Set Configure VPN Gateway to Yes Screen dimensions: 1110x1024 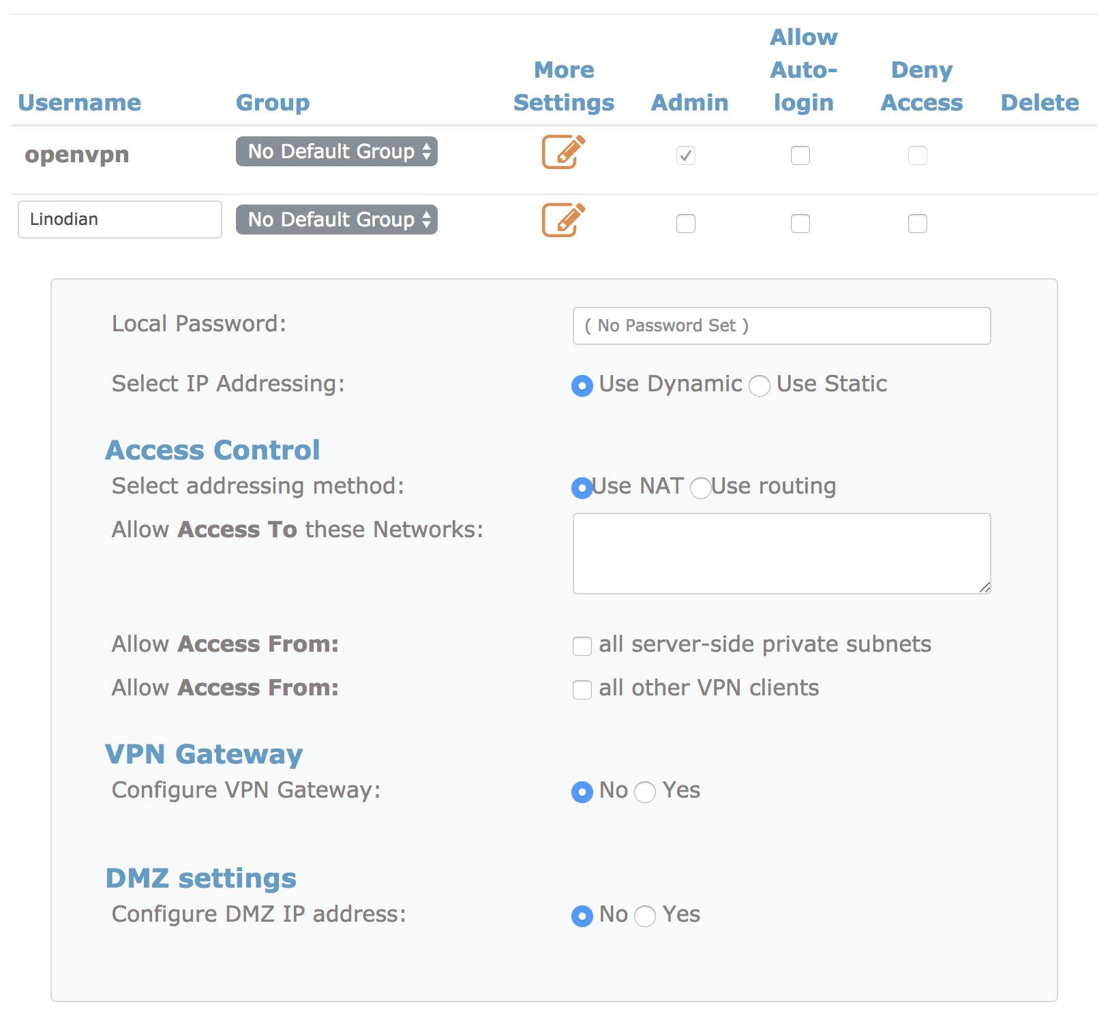click(645, 792)
